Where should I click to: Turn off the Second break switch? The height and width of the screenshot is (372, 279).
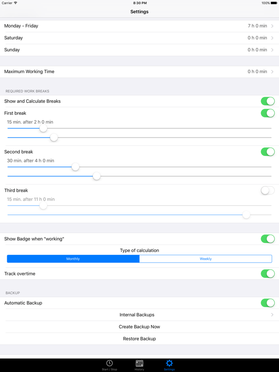click(x=267, y=152)
